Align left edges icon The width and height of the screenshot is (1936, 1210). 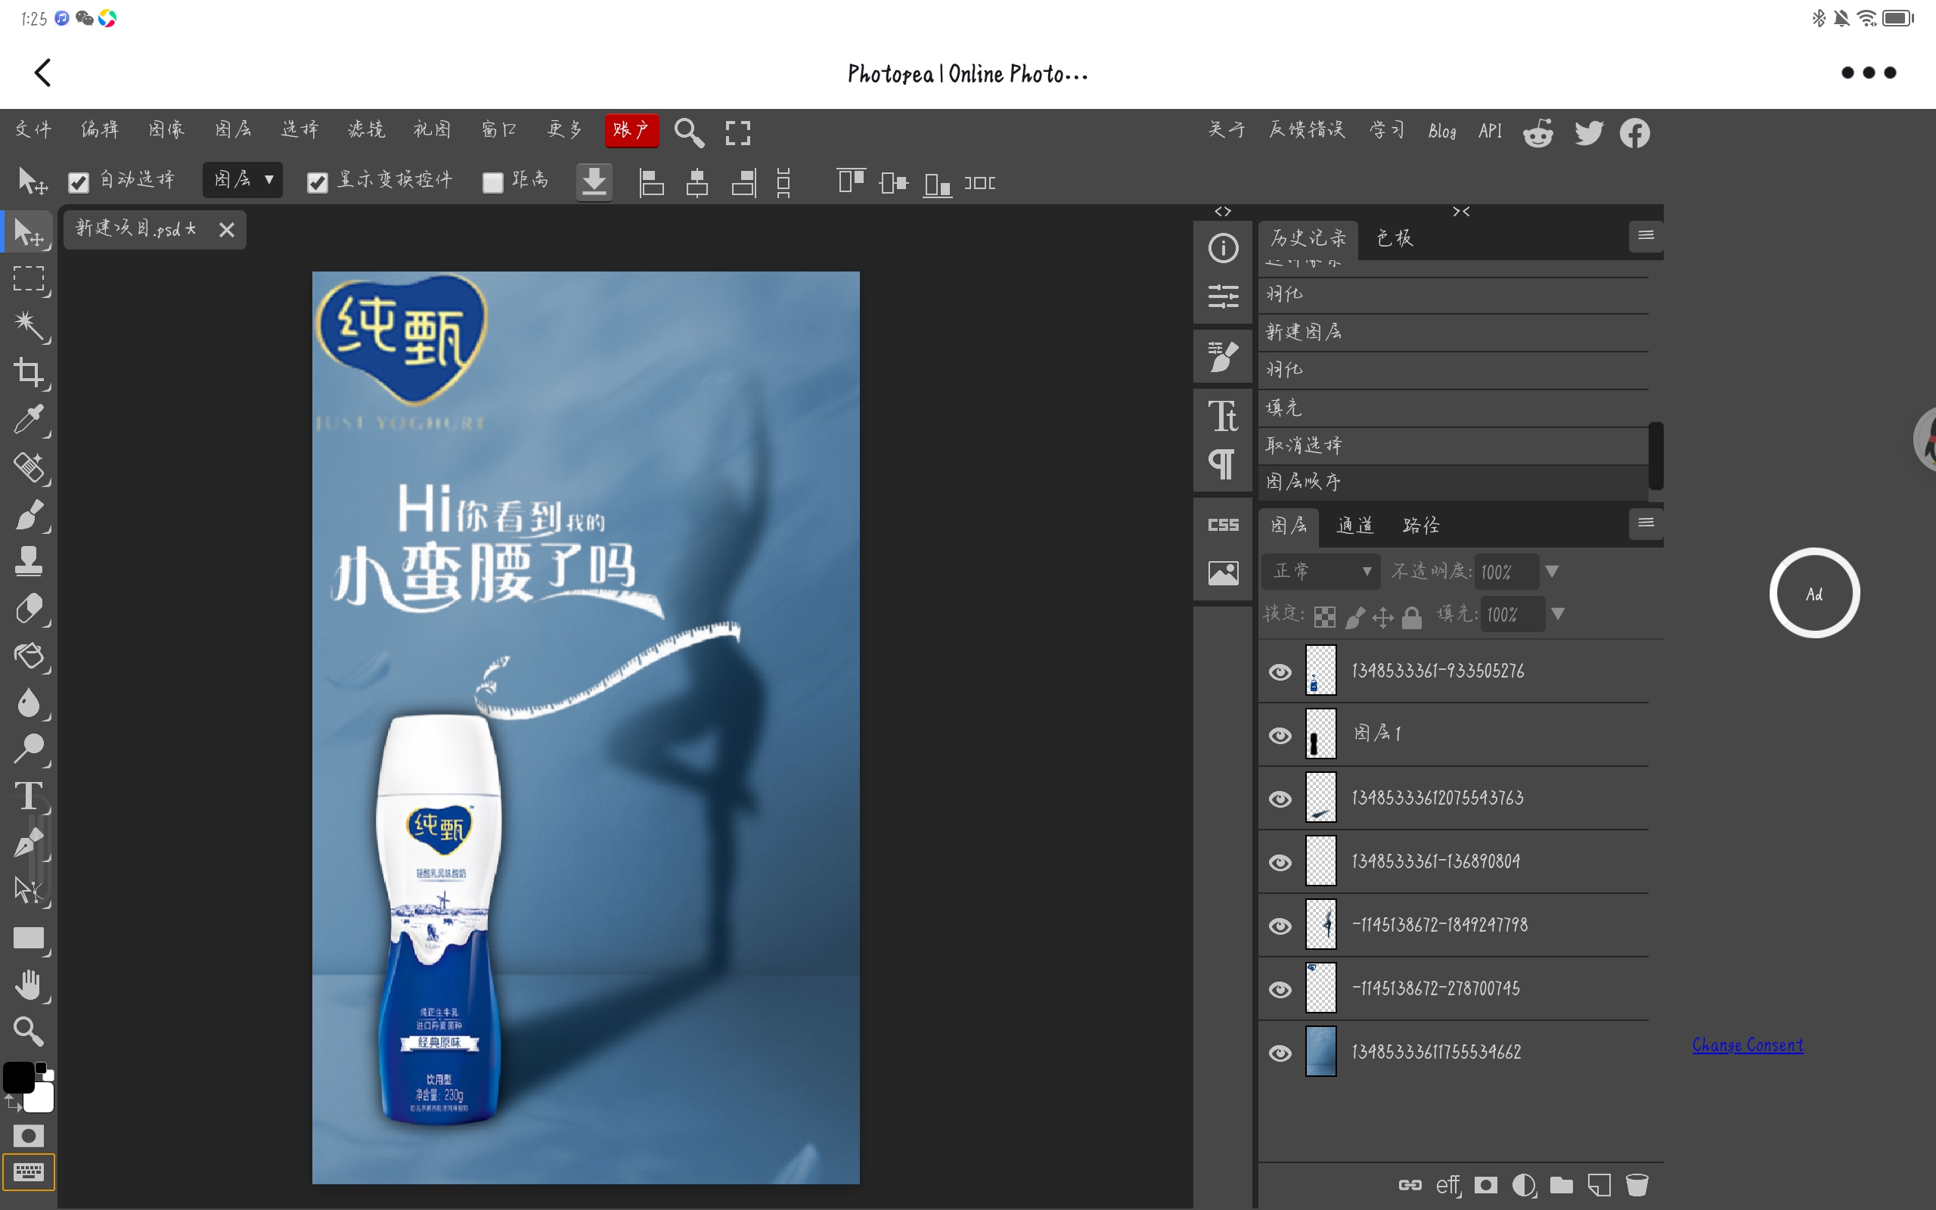(x=651, y=182)
